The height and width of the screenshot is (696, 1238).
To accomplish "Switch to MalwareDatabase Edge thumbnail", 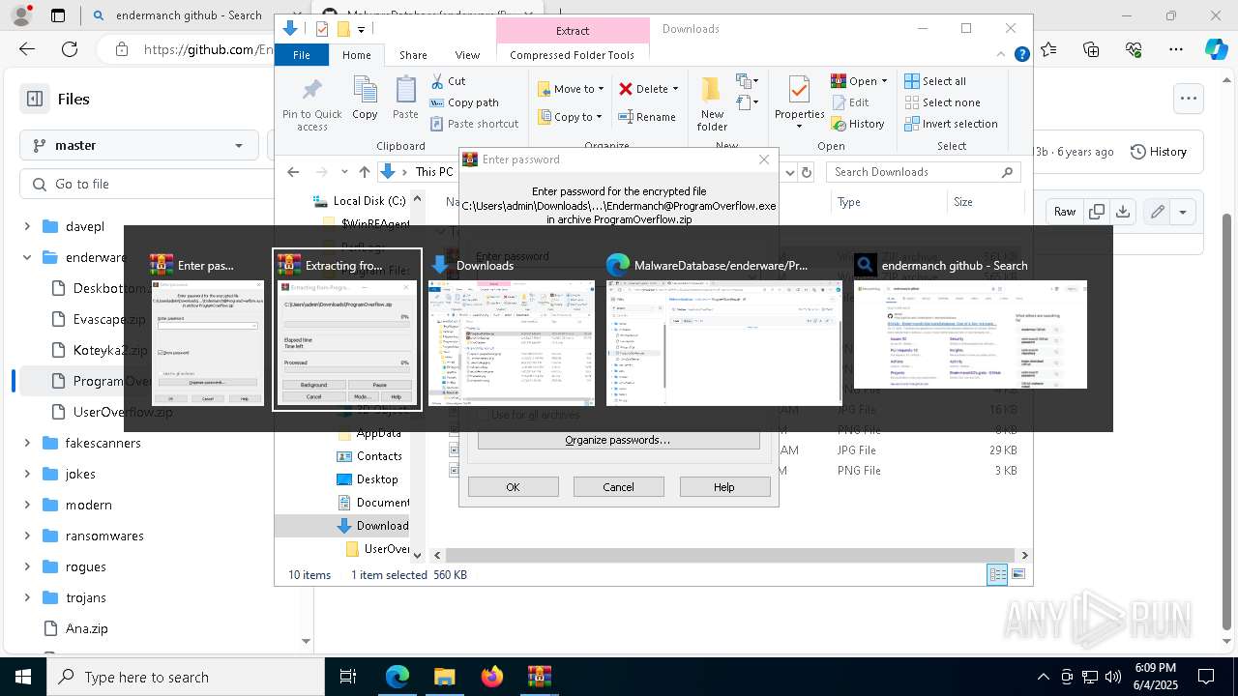I will pos(724,330).
